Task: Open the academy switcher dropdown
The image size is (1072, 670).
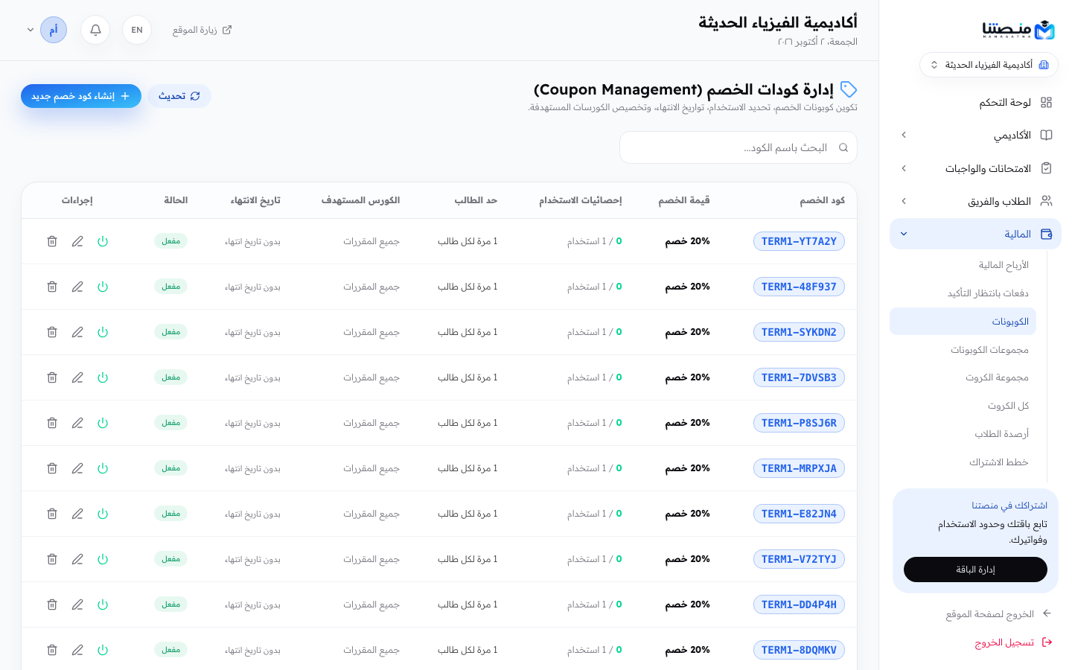Action: [989, 65]
